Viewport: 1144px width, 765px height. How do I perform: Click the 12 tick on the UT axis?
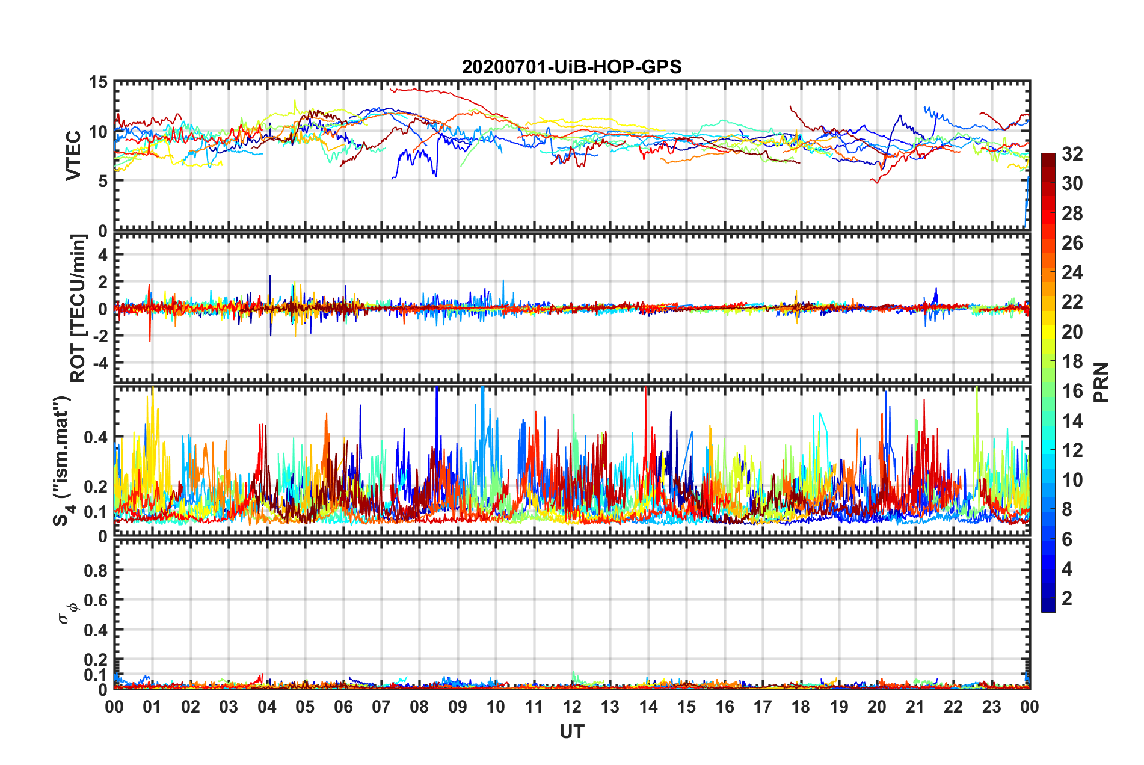pos(572,707)
